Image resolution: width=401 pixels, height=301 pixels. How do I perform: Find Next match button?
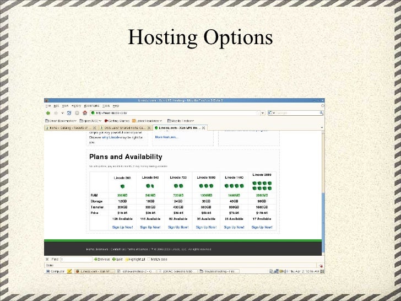tap(117, 260)
